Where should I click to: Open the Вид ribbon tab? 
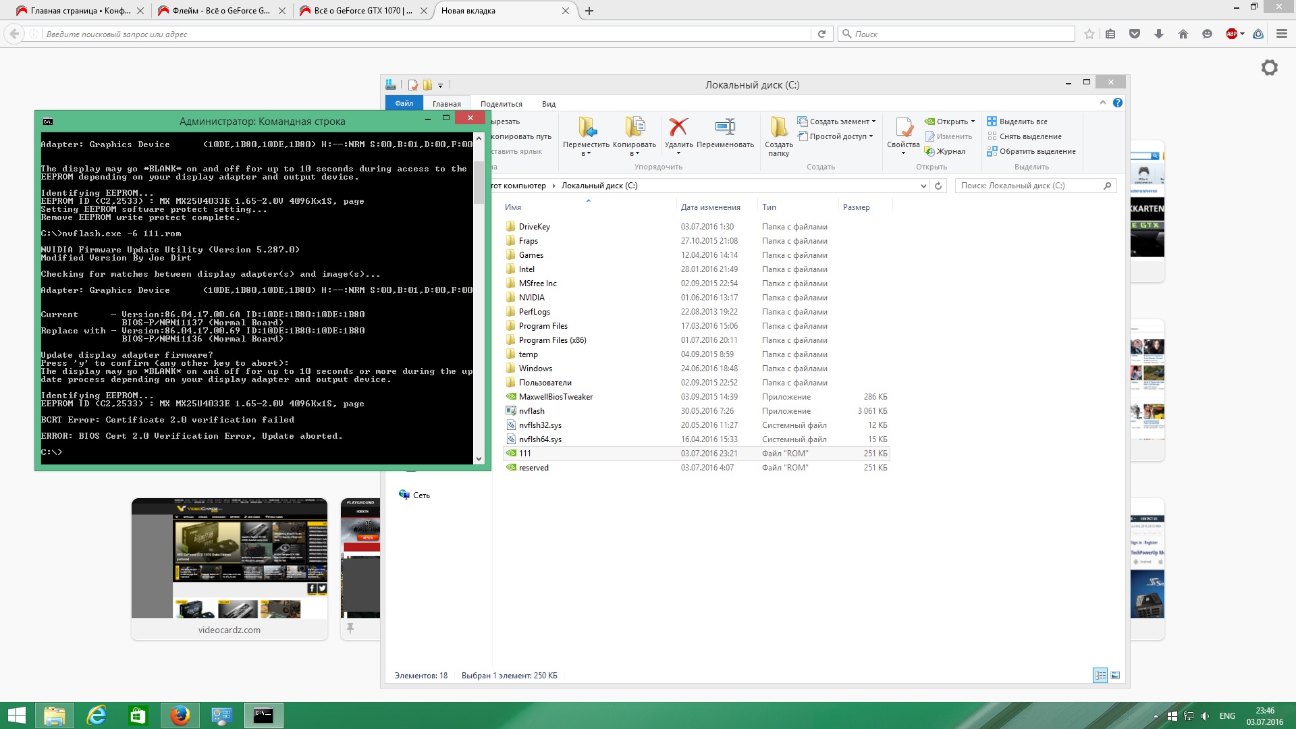point(548,104)
